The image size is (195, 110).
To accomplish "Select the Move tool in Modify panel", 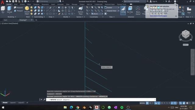I will click(66, 8).
